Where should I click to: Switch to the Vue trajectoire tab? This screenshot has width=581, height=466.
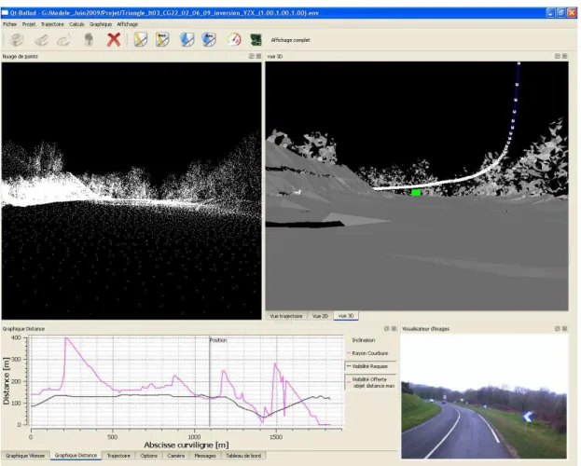pyautogui.click(x=286, y=316)
